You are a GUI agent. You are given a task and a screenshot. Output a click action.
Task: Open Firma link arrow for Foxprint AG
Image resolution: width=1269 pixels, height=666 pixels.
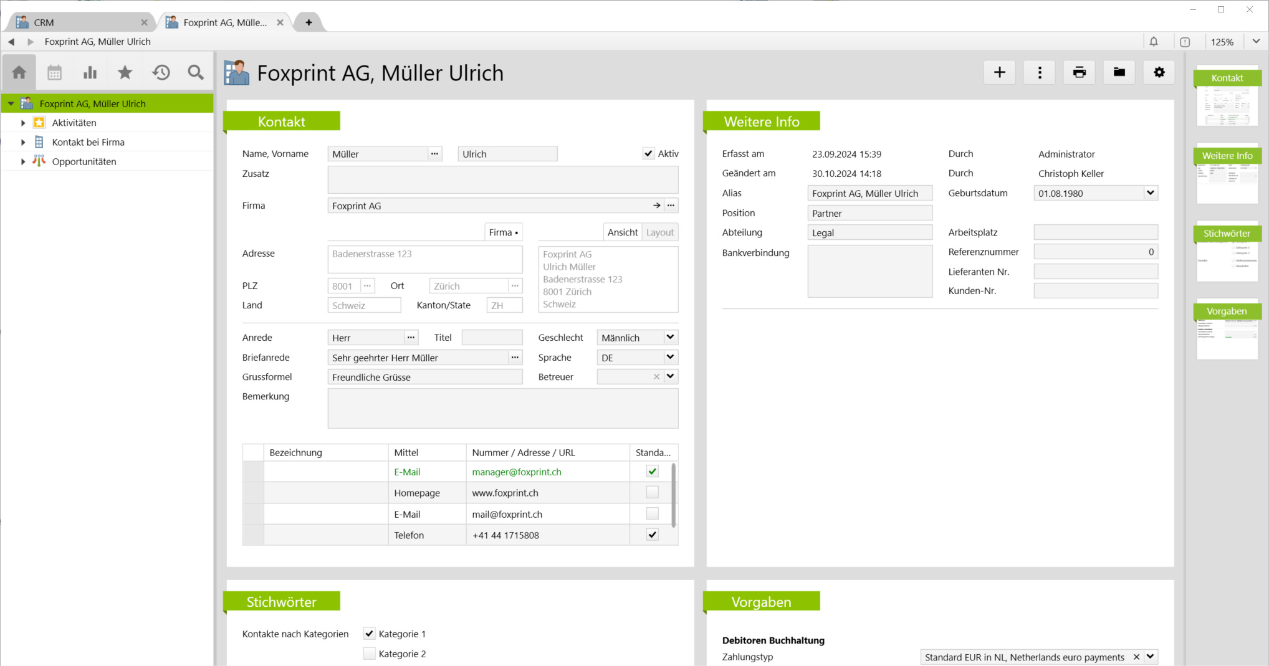coord(656,206)
